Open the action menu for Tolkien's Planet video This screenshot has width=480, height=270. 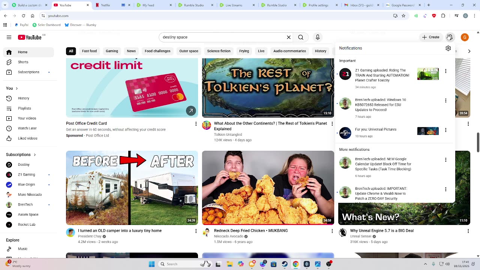pos(332,124)
